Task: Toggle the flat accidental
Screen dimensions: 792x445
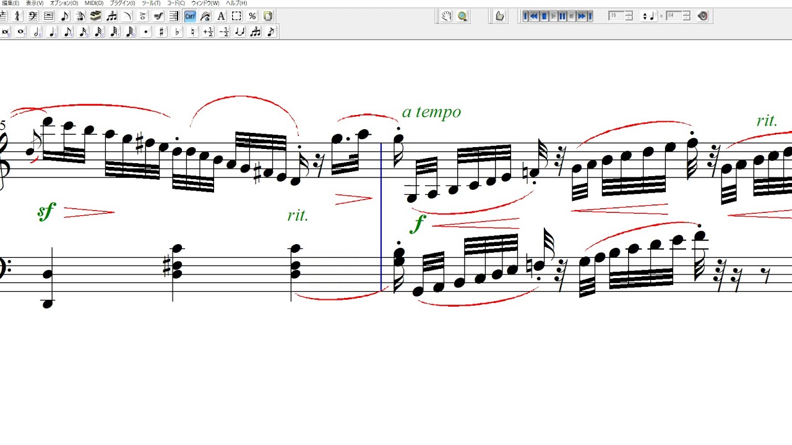Action: [x=178, y=32]
